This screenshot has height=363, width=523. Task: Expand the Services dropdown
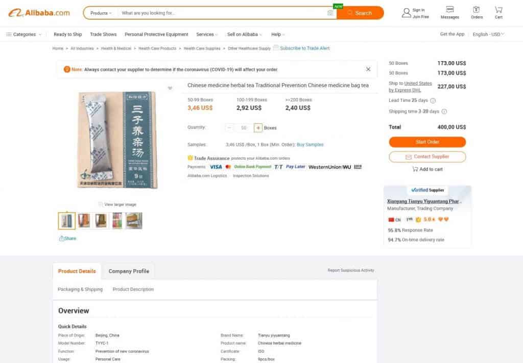207,34
